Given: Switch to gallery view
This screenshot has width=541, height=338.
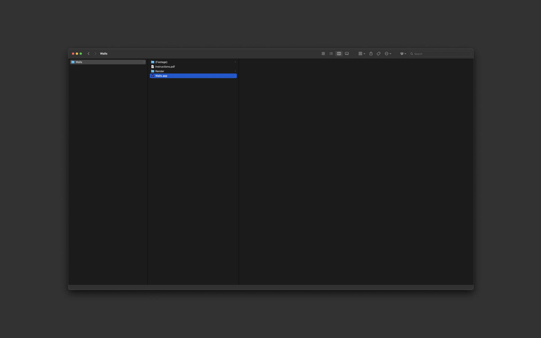Looking at the screenshot, I should 347,53.
